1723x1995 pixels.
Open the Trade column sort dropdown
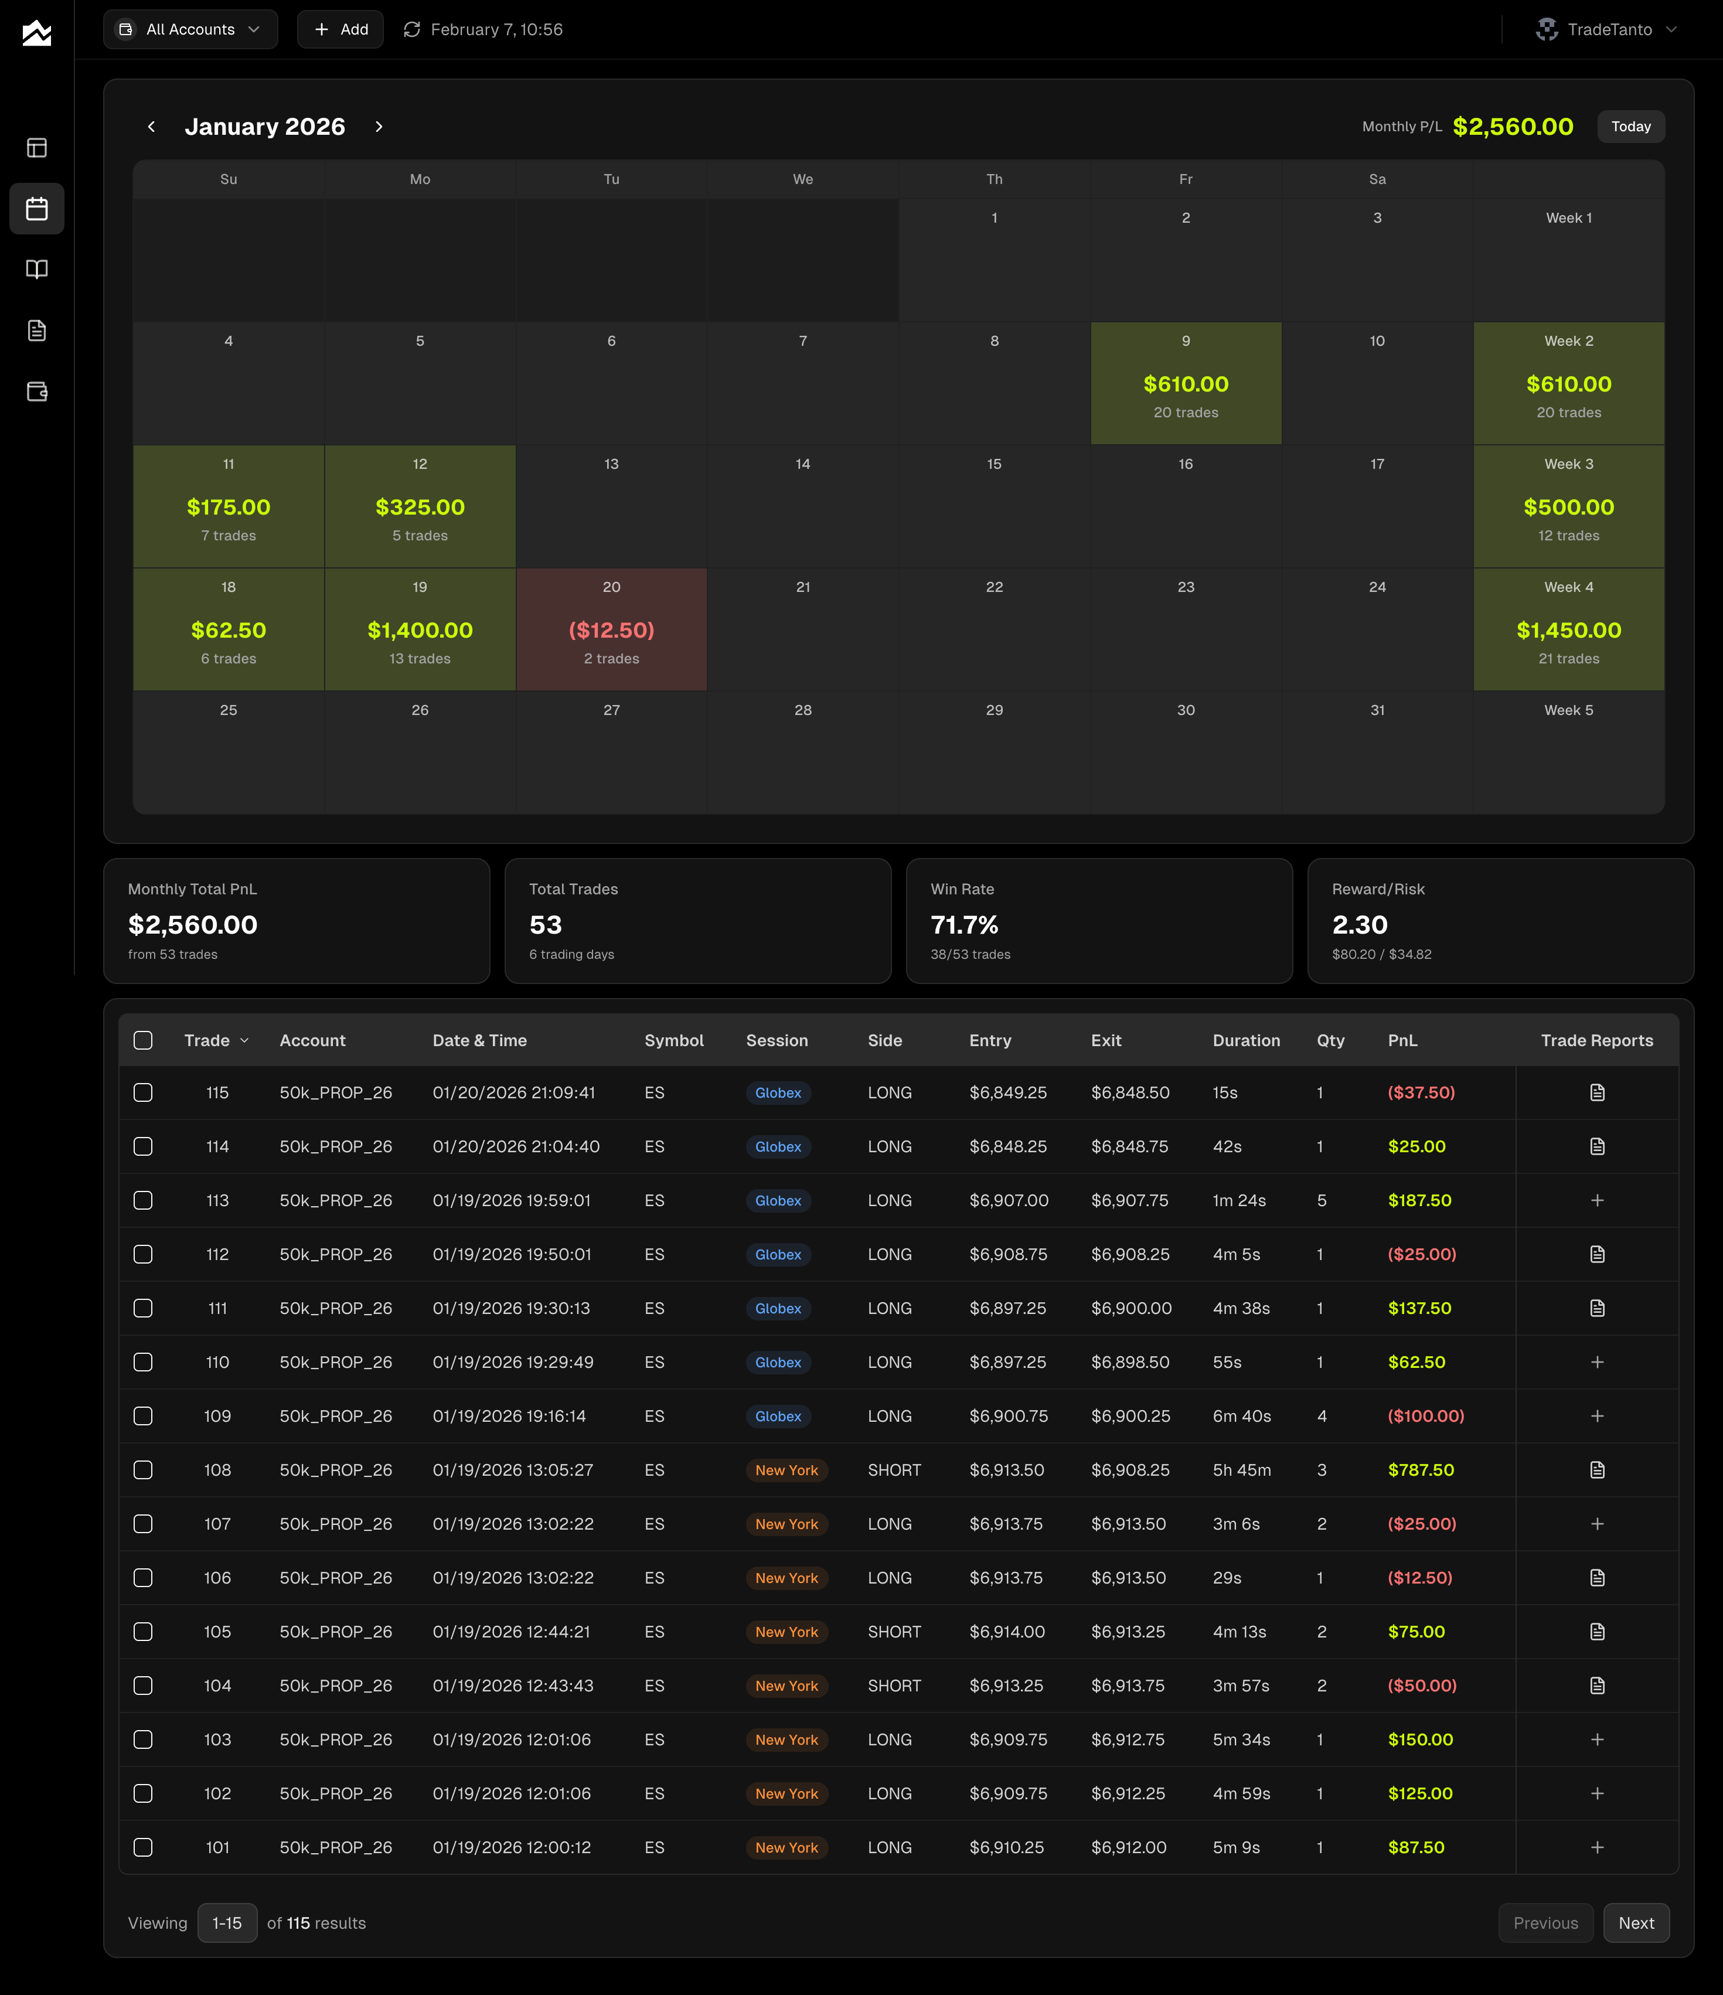click(x=243, y=1040)
